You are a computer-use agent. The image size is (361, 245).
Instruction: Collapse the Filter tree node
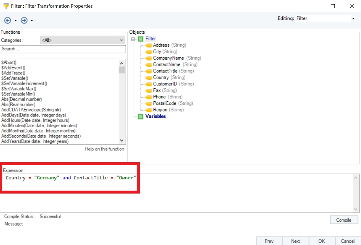click(133, 39)
